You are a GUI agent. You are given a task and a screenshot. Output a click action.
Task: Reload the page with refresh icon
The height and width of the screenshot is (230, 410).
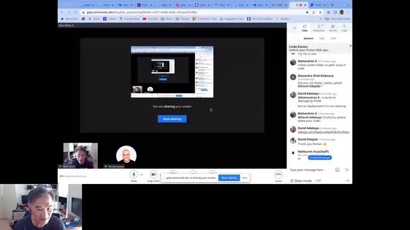click(x=76, y=12)
